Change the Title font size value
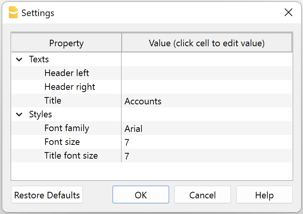Viewport: 303px width, 214px height. pyautogui.click(x=207, y=156)
